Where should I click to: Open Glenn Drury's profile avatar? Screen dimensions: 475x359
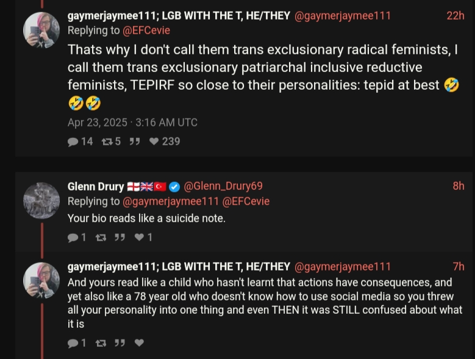pos(41,200)
